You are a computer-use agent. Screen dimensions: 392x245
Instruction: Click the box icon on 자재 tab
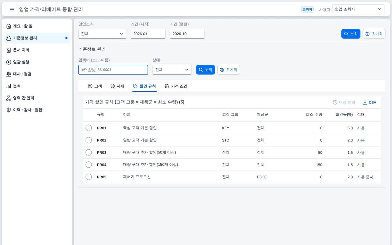113,86
